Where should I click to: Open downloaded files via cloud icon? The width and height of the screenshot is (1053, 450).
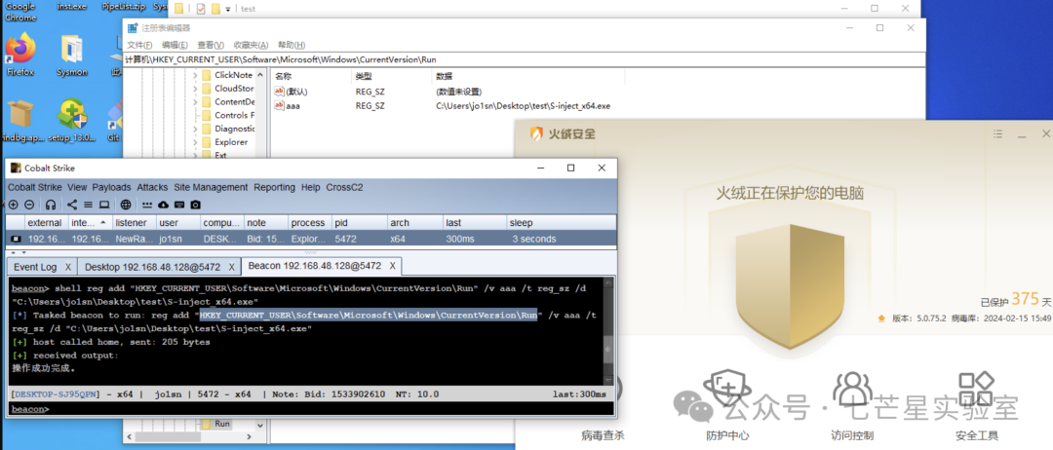(163, 205)
